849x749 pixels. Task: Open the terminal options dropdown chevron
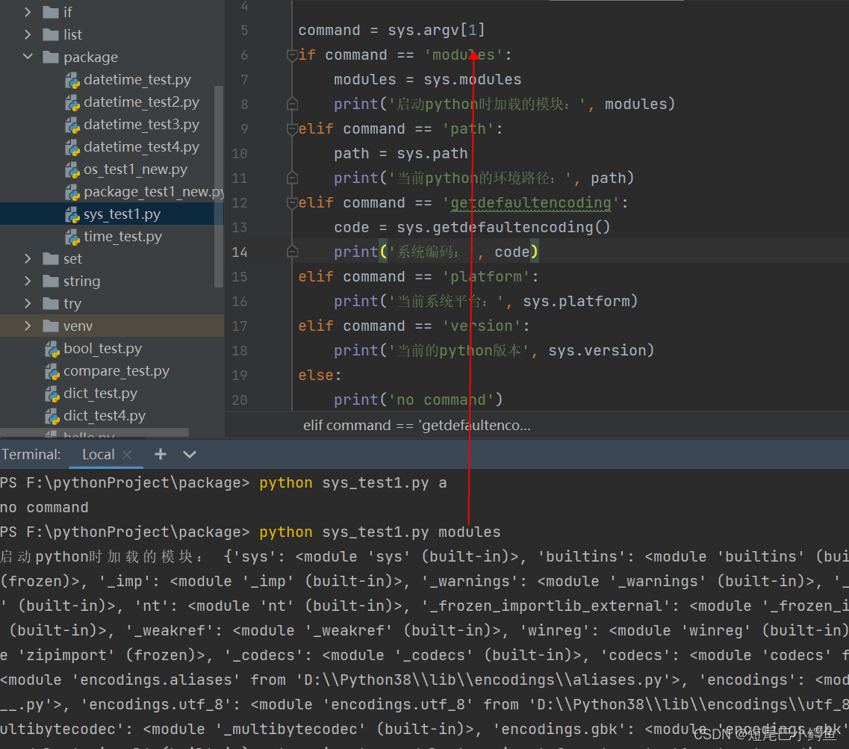(190, 454)
